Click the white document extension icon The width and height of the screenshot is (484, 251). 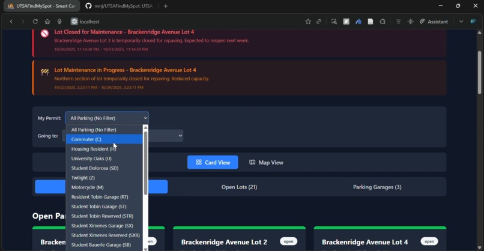tap(371, 21)
